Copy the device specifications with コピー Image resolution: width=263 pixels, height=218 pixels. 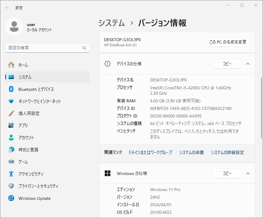[x=227, y=64]
